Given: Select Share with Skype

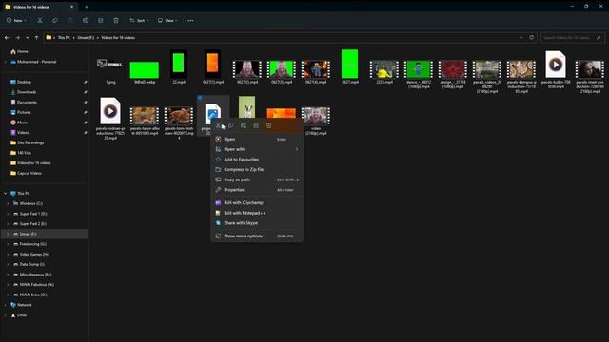Looking at the screenshot, I should pos(257,223).
